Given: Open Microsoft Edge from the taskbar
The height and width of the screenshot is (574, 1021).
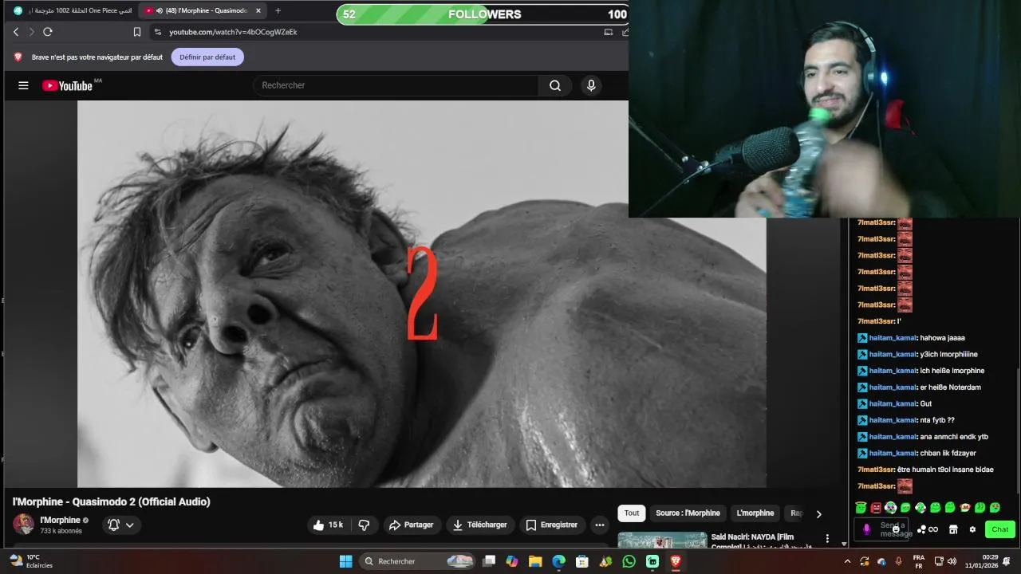Looking at the screenshot, I should (558, 561).
